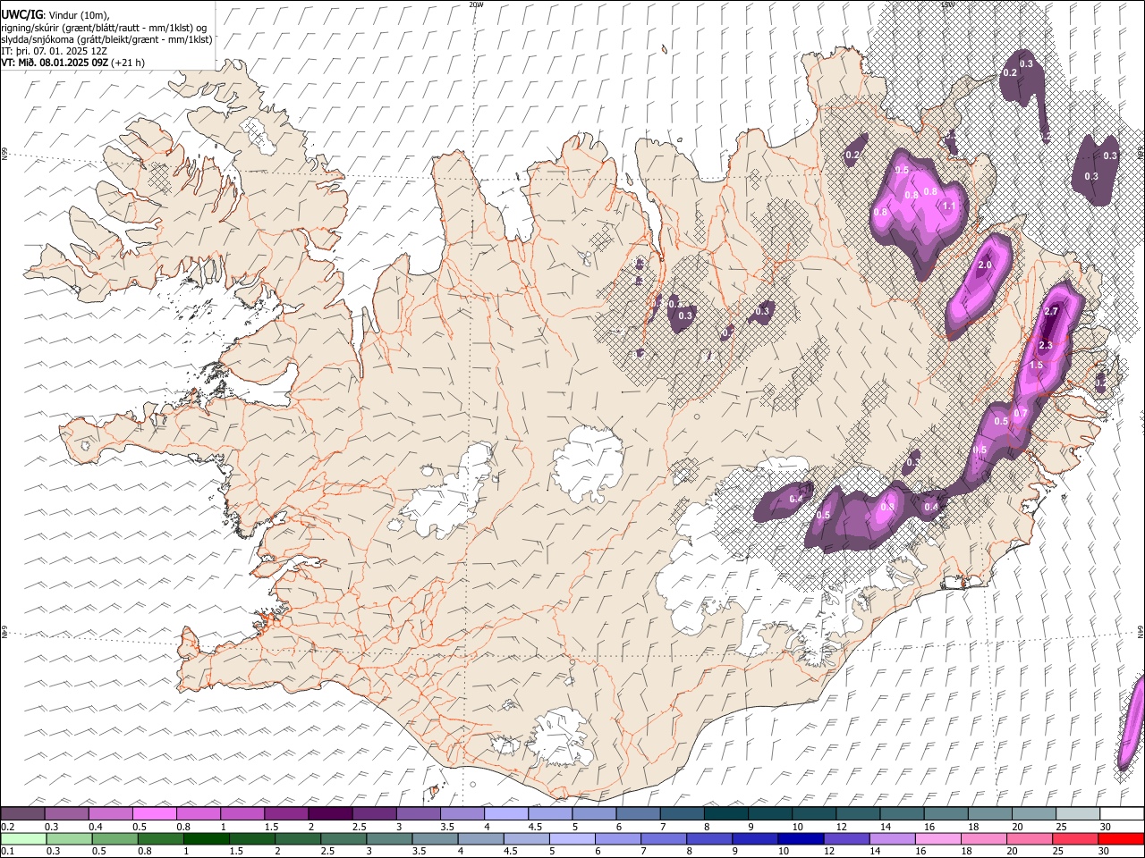Click the UWC/IG title text in the header
The height and width of the screenshot is (858, 1145).
tap(21, 15)
